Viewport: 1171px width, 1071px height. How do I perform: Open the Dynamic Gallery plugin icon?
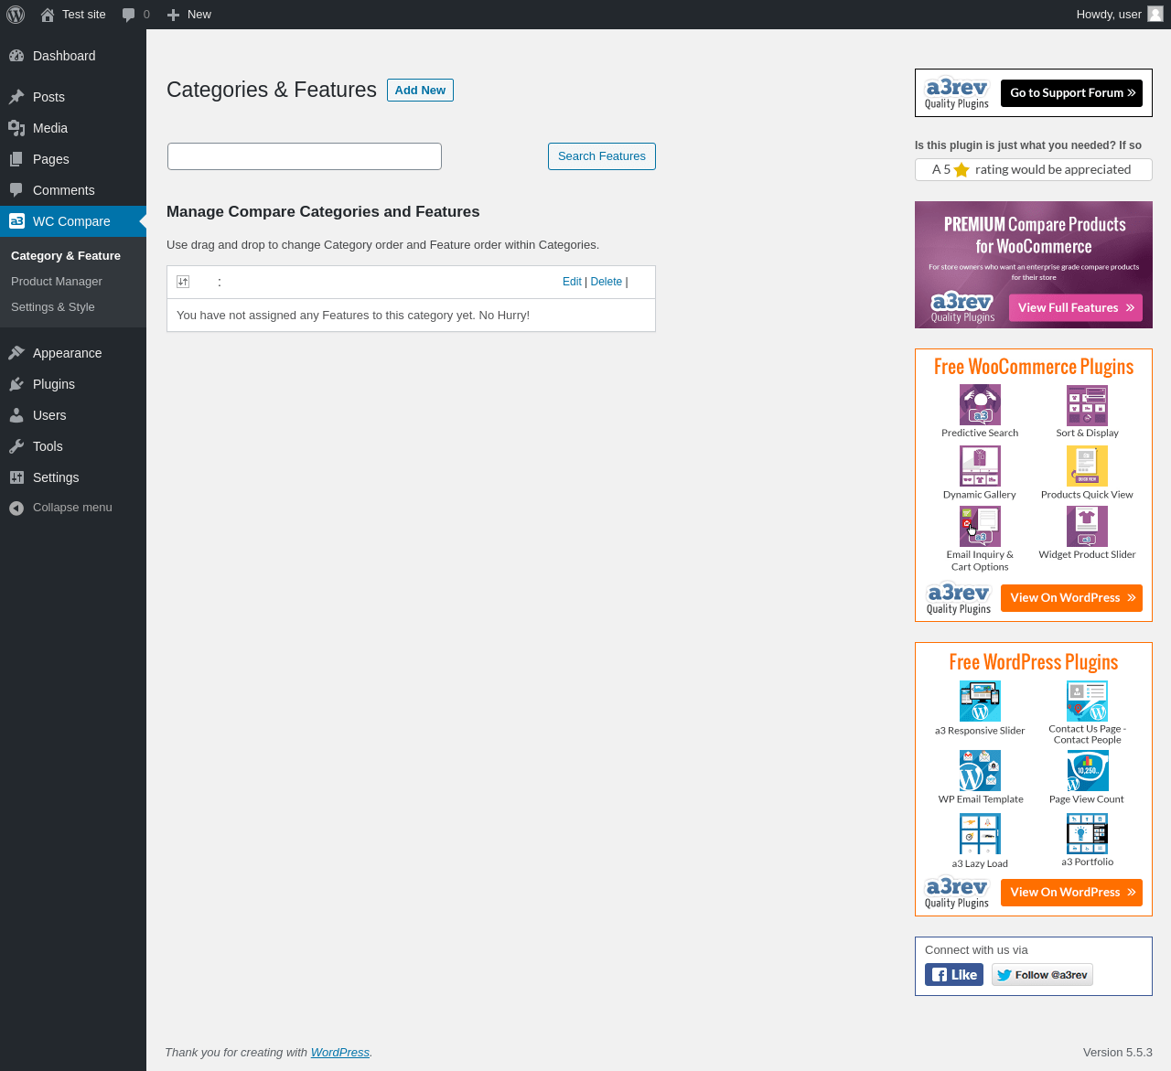pos(980,466)
